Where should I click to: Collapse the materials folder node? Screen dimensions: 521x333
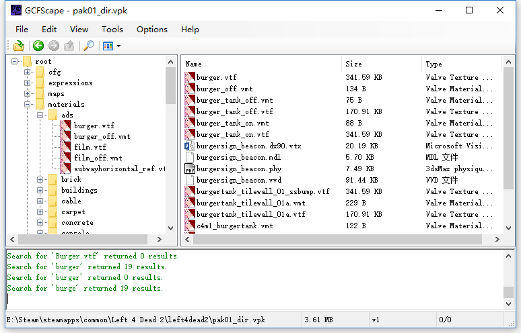click(x=27, y=104)
